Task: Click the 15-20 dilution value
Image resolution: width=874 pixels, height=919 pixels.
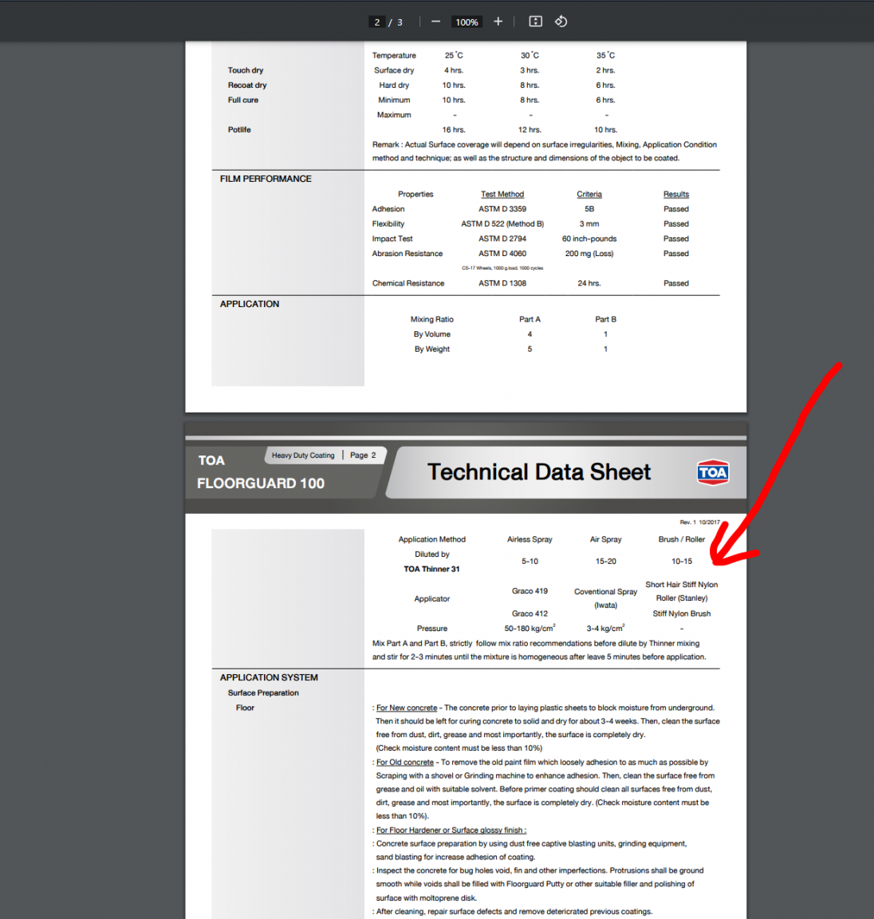Action: [606, 562]
